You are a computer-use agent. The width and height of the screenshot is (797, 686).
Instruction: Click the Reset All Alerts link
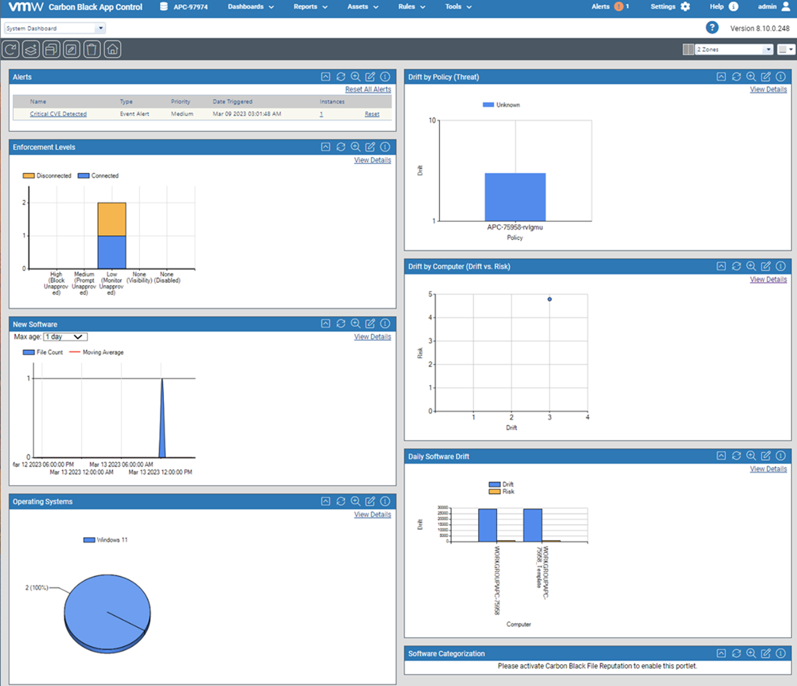click(368, 89)
